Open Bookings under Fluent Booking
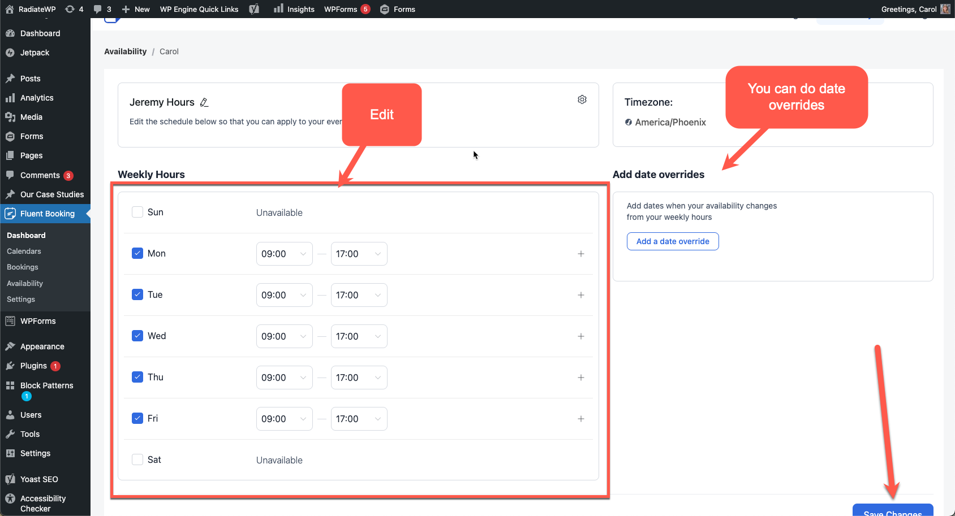 [23, 267]
